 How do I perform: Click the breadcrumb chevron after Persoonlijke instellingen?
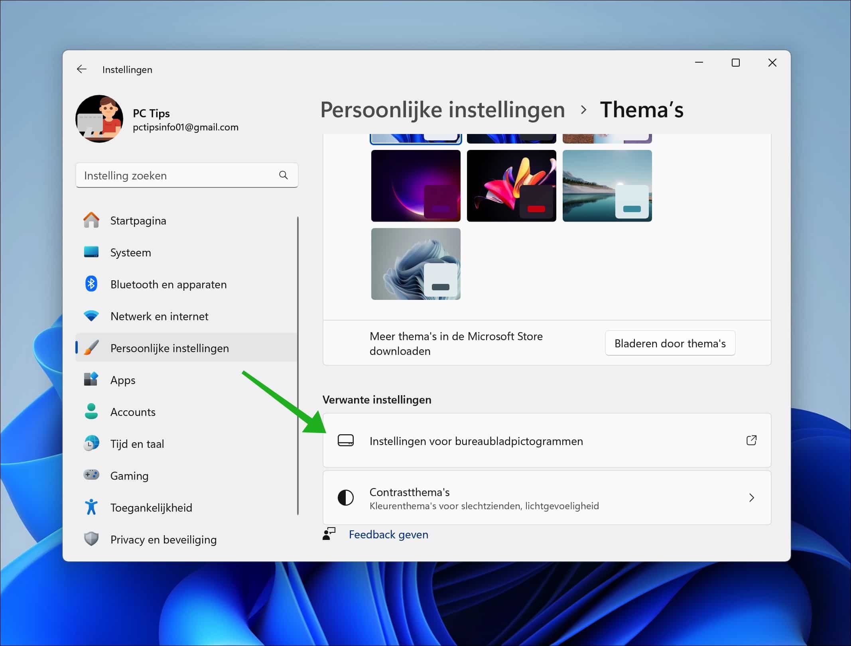point(583,110)
